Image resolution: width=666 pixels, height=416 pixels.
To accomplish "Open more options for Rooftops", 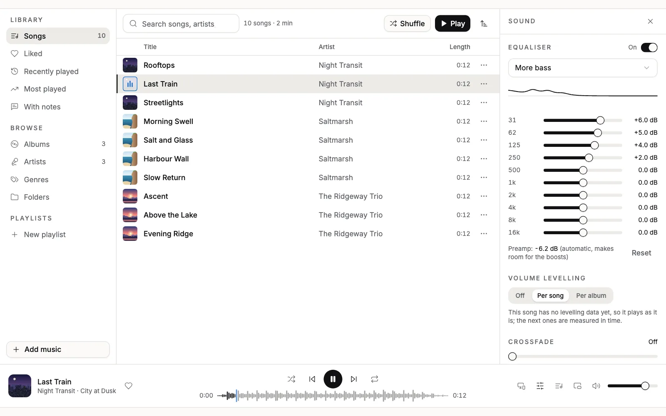I will pos(484,65).
